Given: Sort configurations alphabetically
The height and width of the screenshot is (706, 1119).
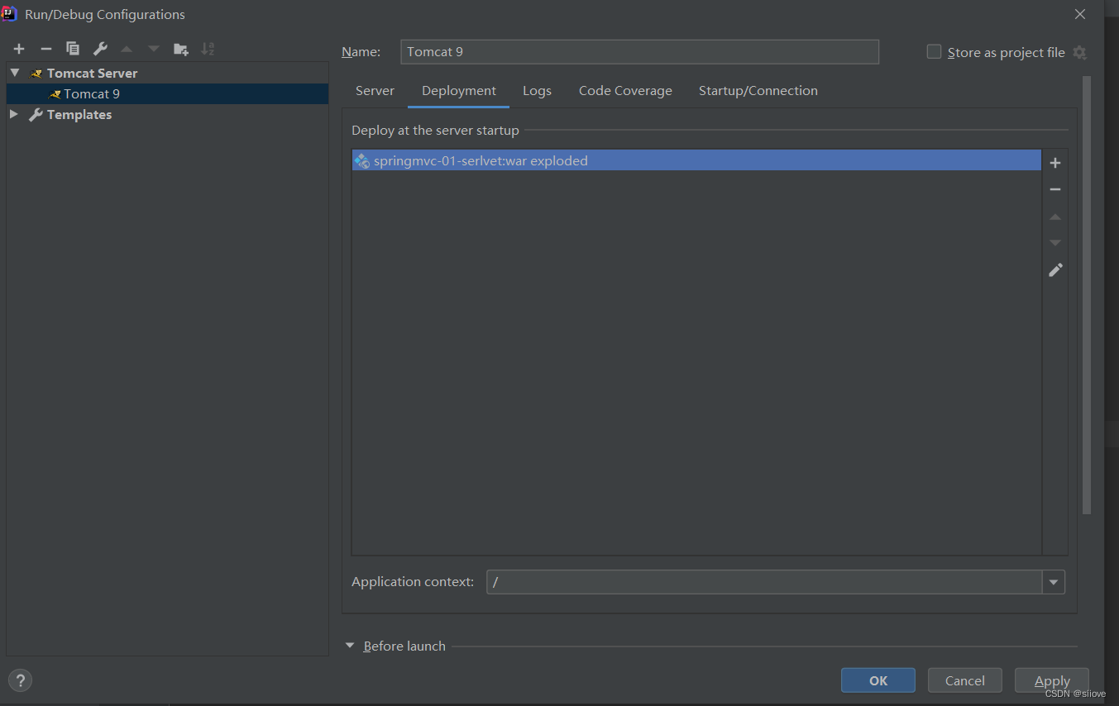Looking at the screenshot, I should point(208,50).
